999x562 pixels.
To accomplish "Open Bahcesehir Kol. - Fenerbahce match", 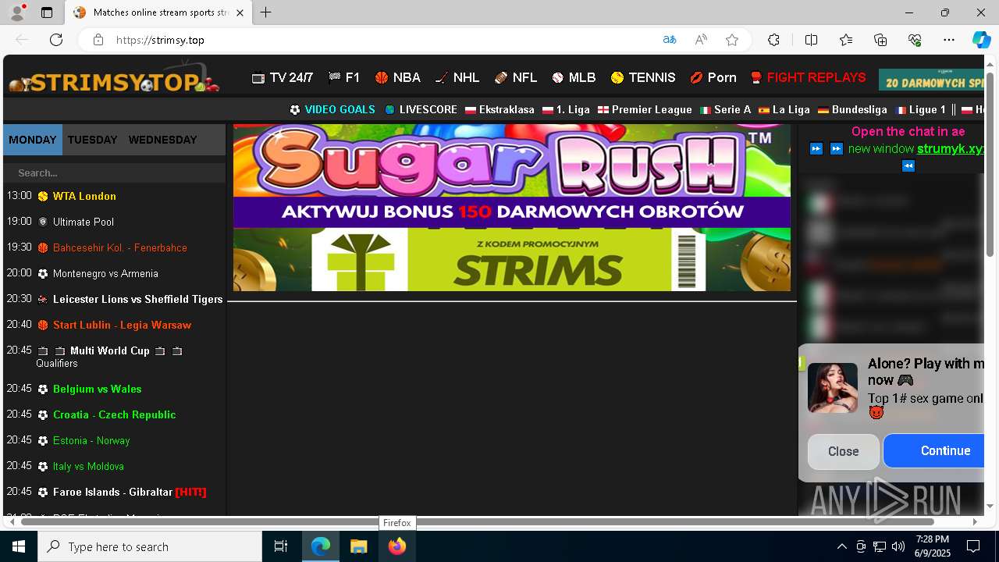I will pos(119,247).
